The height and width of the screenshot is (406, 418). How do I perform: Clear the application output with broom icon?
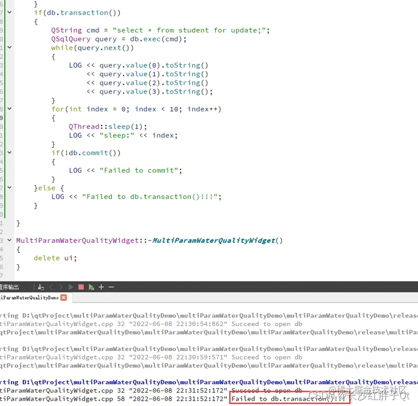pos(41,287)
